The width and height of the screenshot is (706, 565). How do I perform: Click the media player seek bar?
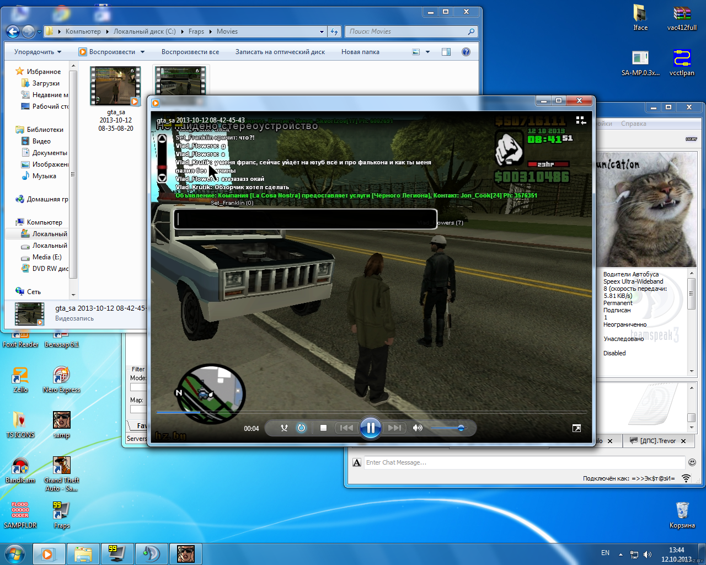tap(371, 412)
